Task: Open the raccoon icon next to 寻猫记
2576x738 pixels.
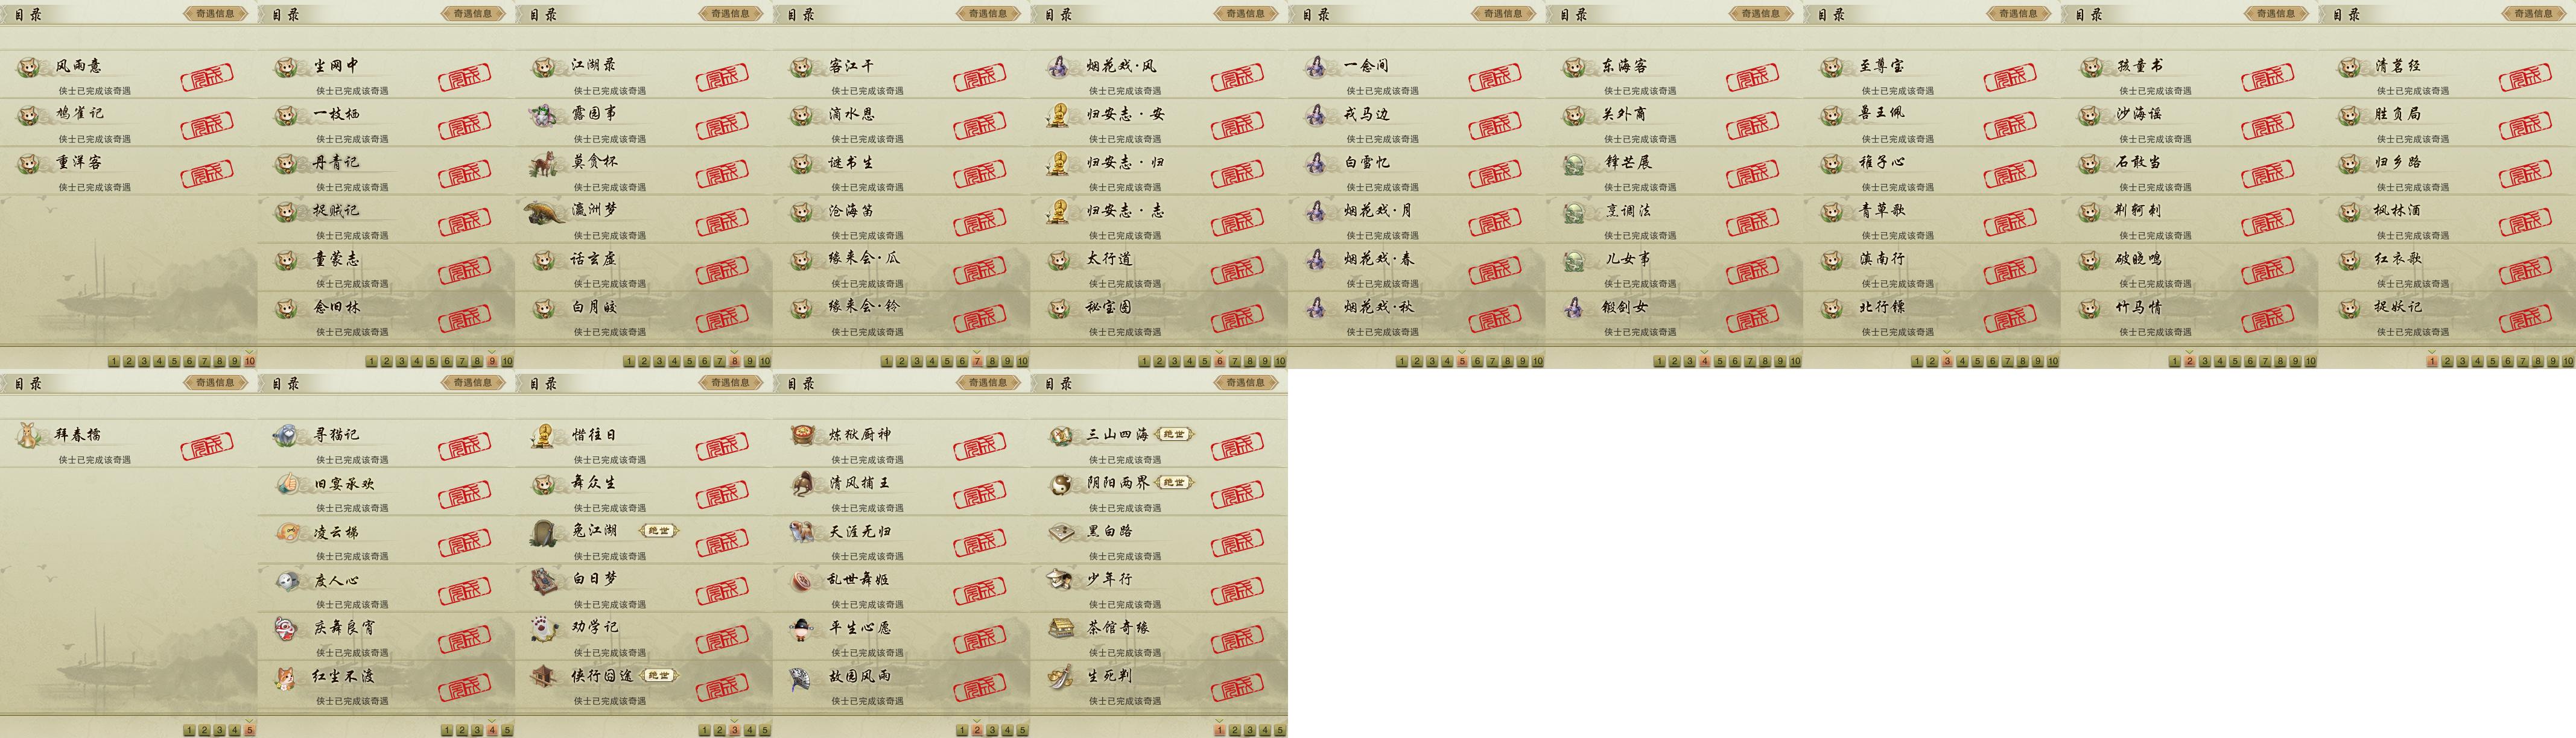Action: [x=287, y=434]
